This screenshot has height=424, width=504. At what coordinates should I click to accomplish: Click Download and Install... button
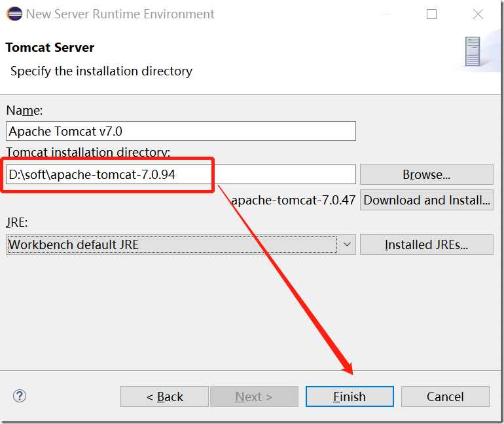(x=427, y=200)
